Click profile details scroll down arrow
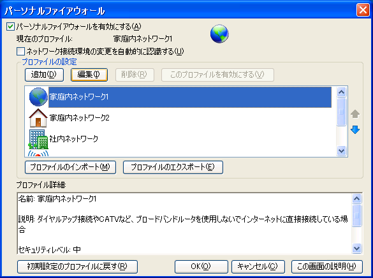Image resolution: width=373 pixels, height=278 pixels. (x=356, y=248)
